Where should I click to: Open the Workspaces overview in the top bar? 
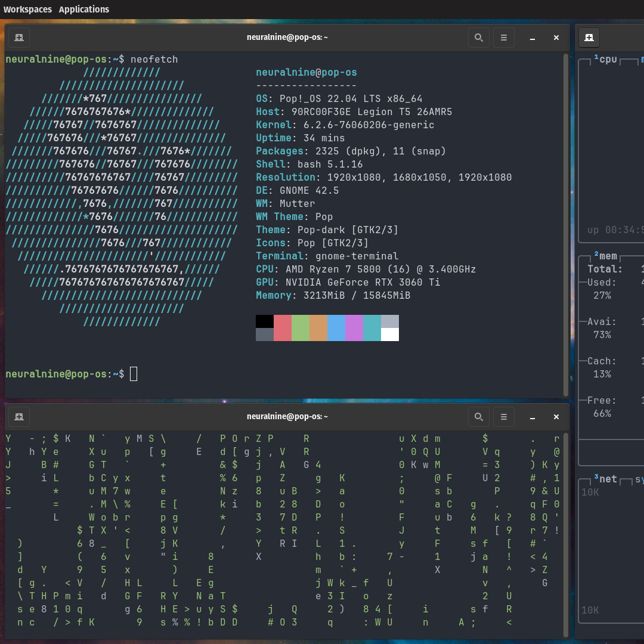27,10
